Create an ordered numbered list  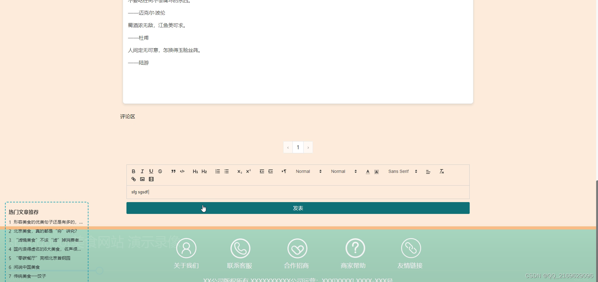coord(218,171)
